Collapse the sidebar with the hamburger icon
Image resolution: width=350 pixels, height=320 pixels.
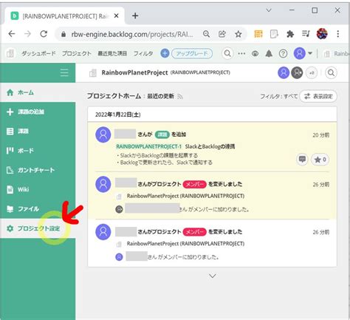point(64,72)
